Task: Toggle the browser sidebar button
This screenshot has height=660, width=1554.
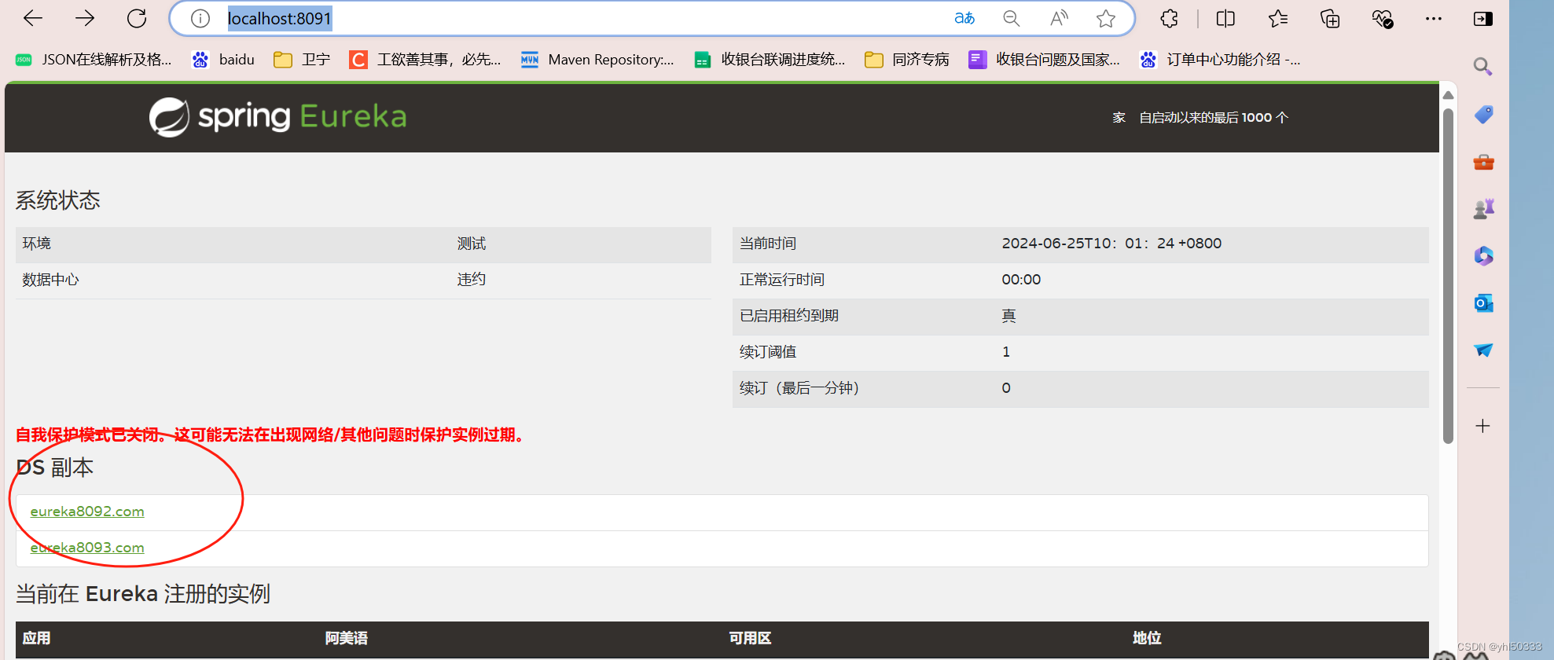Action: click(1483, 18)
